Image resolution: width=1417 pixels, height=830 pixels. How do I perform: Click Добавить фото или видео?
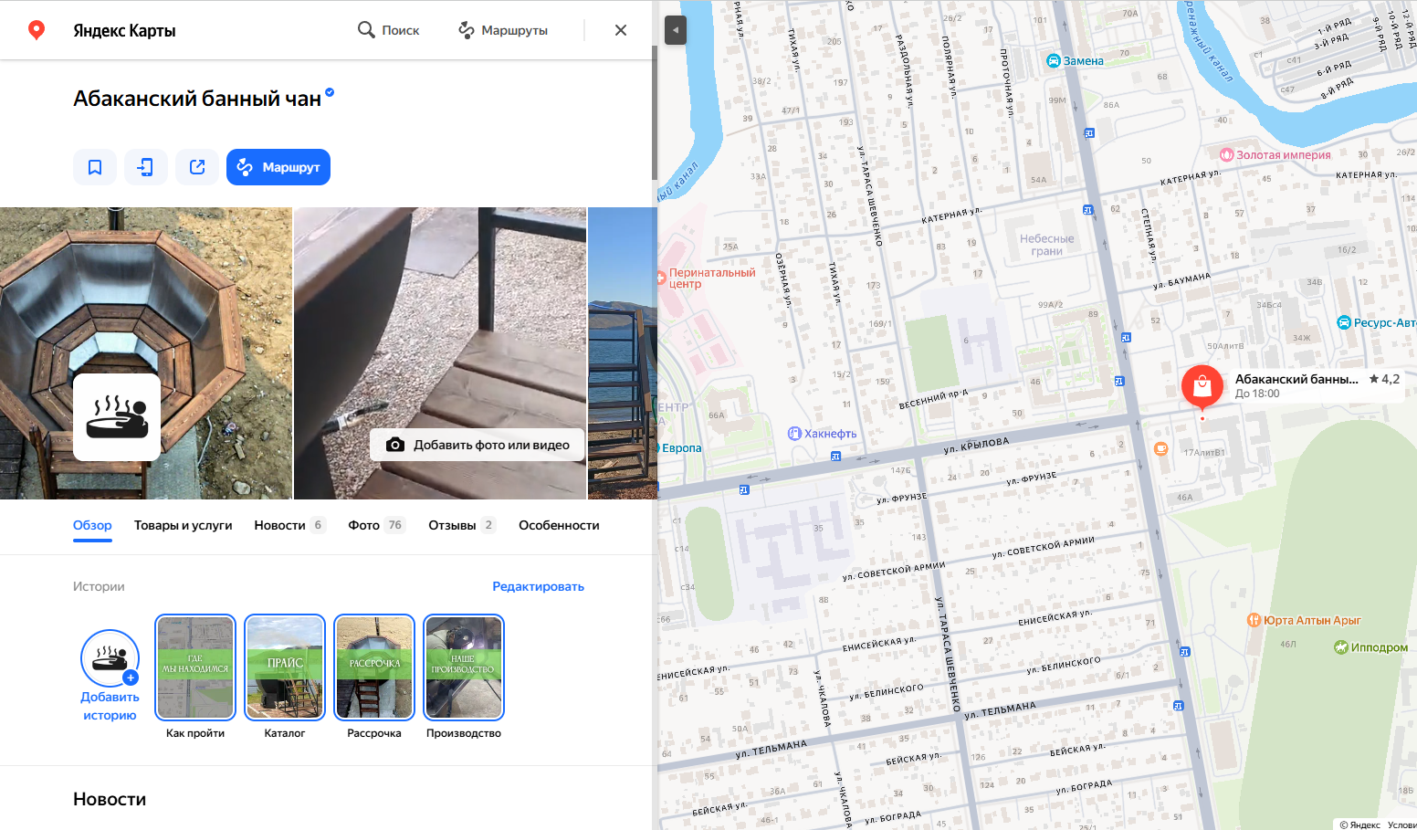click(478, 445)
